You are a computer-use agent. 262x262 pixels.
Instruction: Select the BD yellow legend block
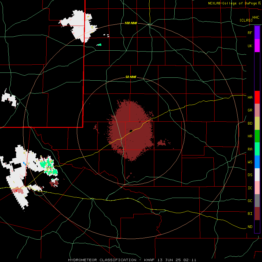coord(257,123)
